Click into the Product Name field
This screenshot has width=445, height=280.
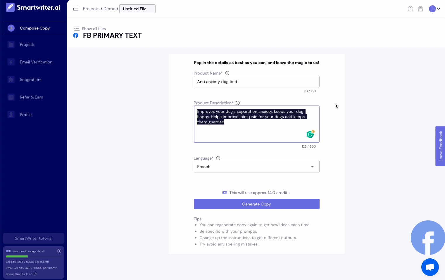(256, 82)
